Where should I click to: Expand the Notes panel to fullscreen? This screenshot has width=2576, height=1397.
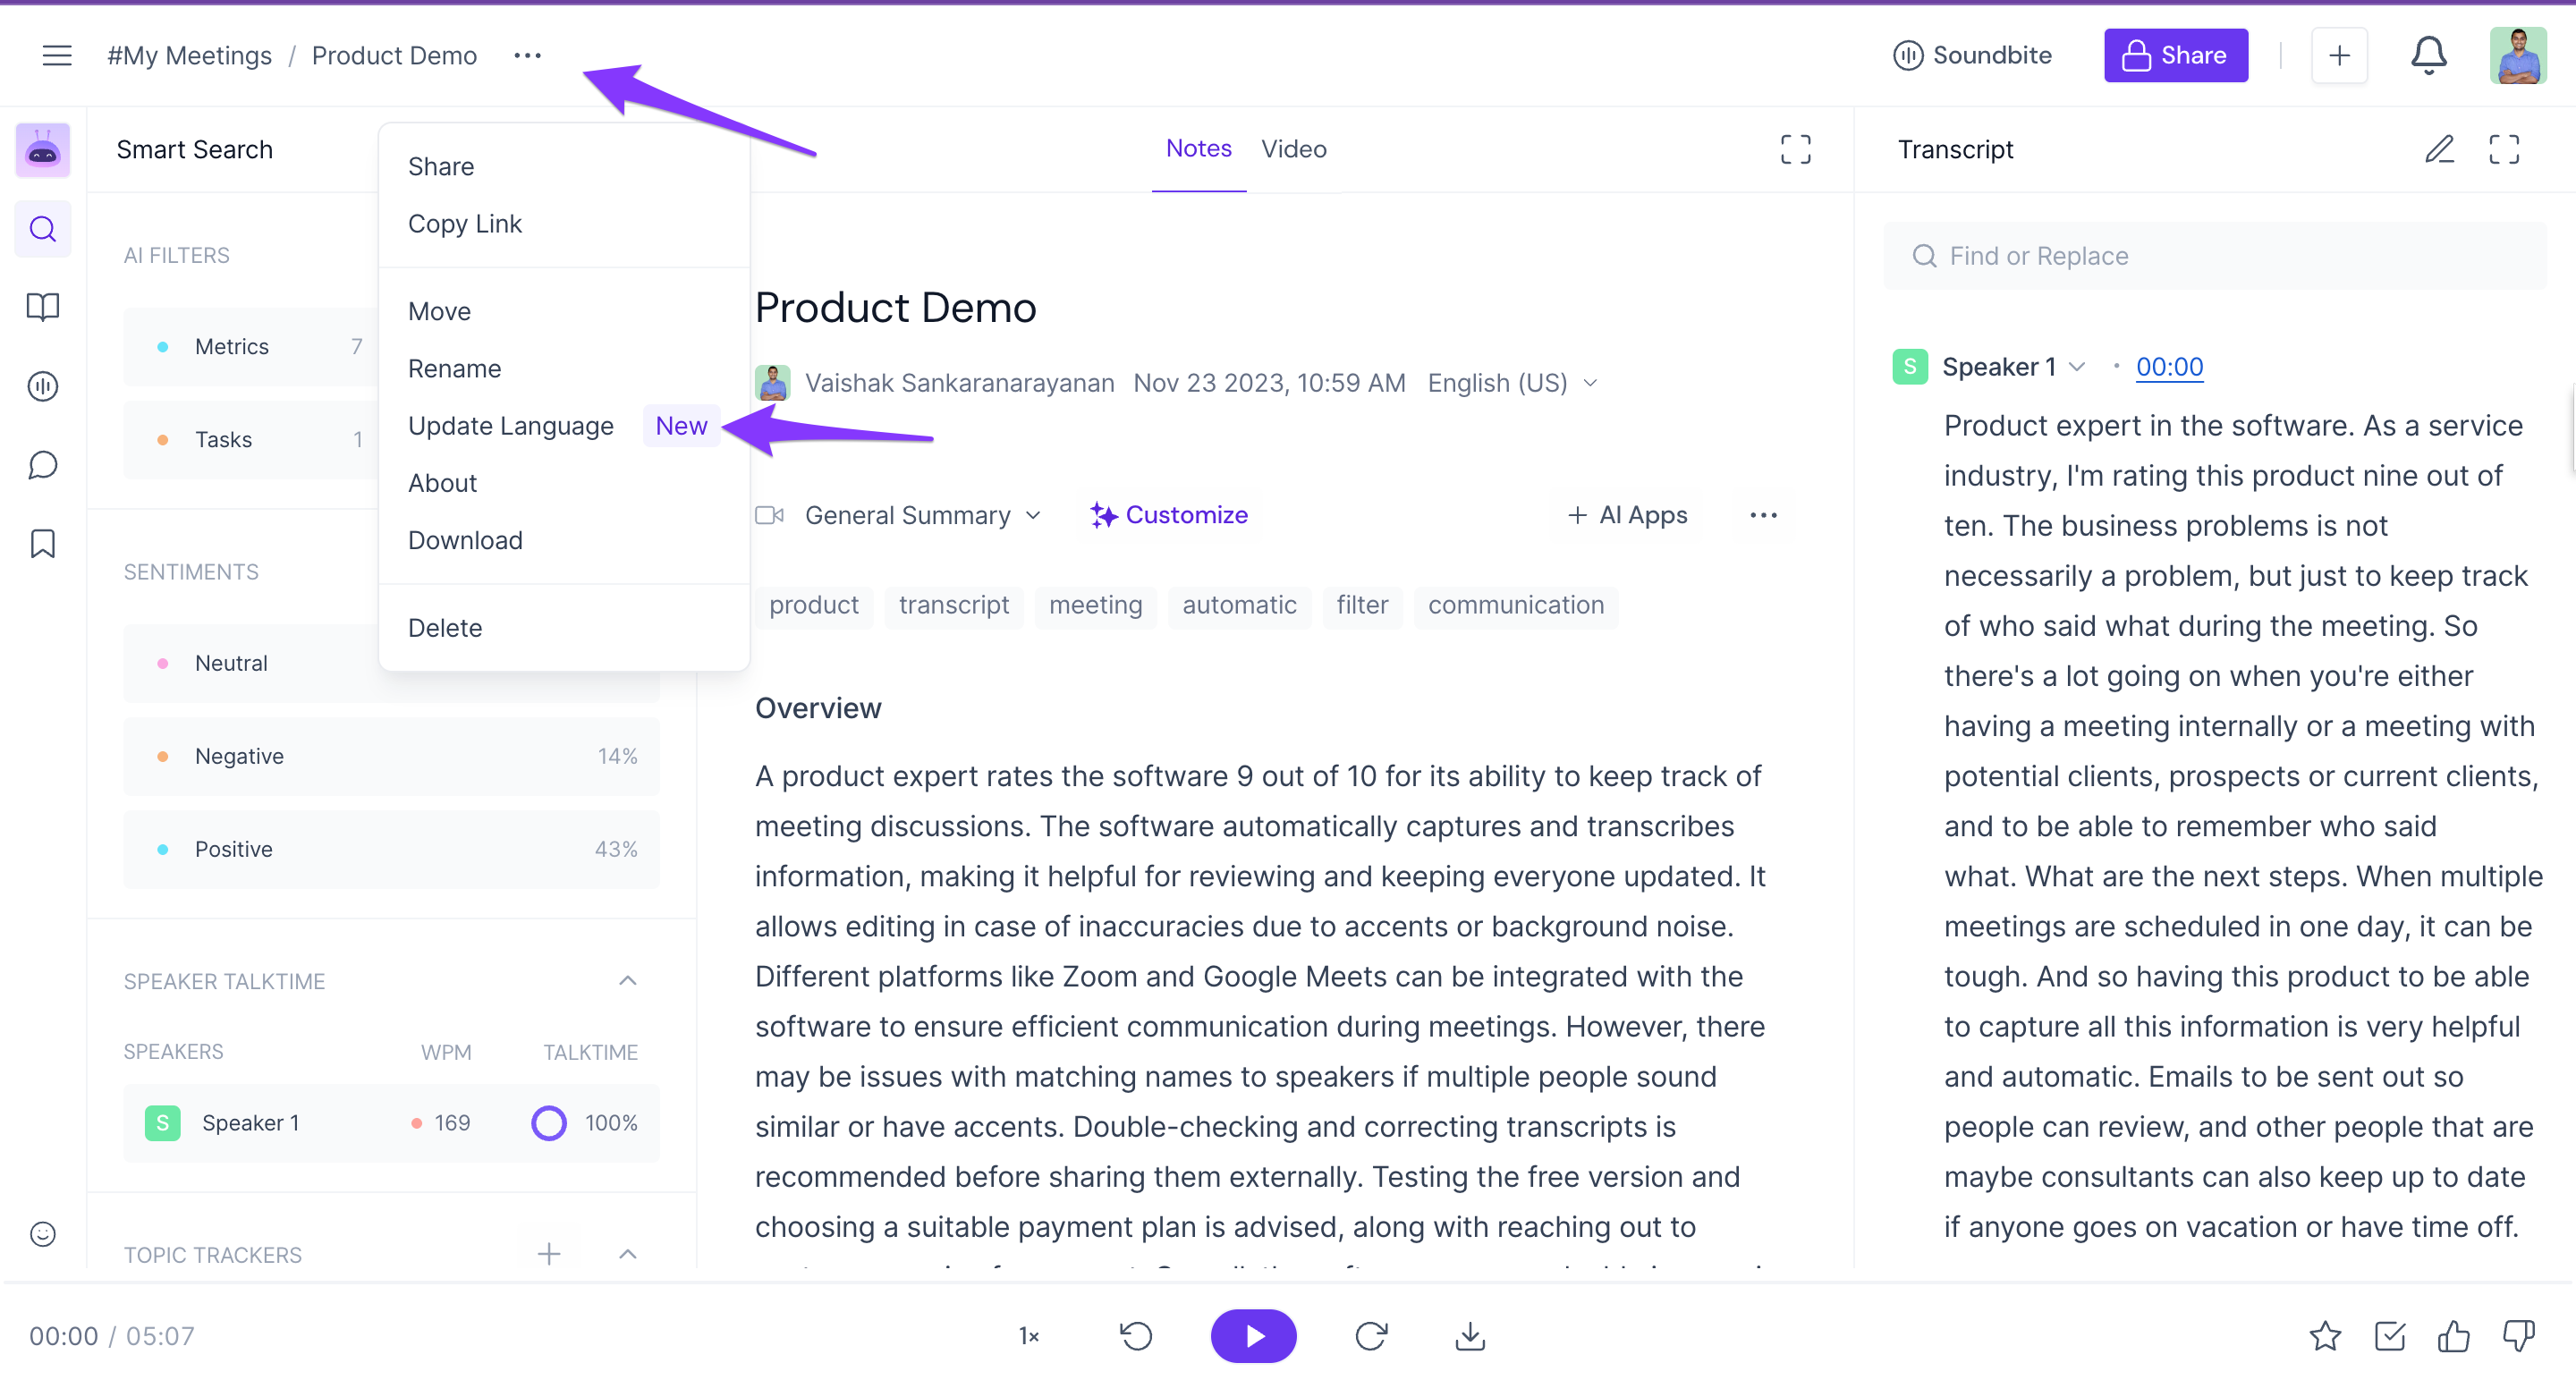pos(1795,149)
